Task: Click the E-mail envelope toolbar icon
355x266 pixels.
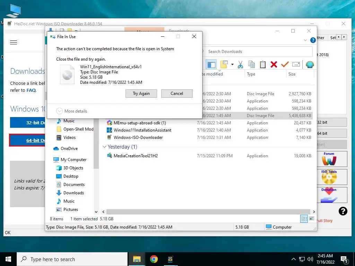Action: coord(296,64)
